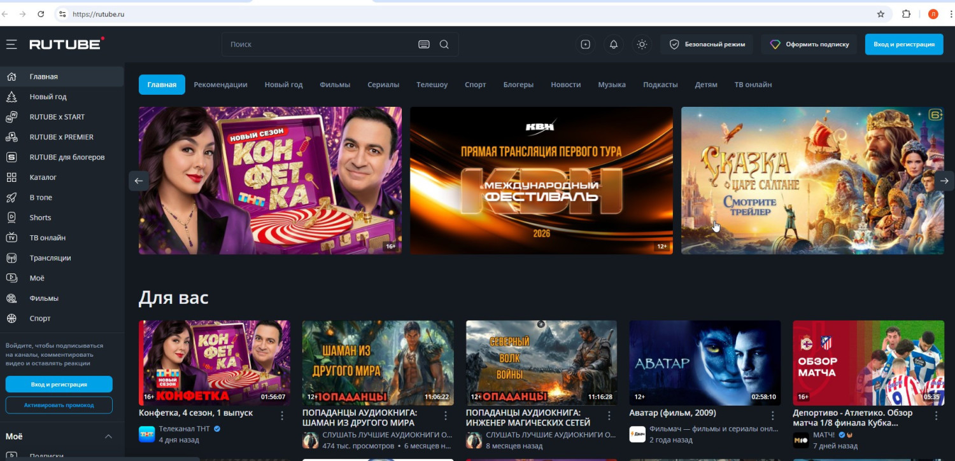The height and width of the screenshot is (461, 955).
Task: Show next banner with right carousel arrow
Action: click(x=944, y=181)
